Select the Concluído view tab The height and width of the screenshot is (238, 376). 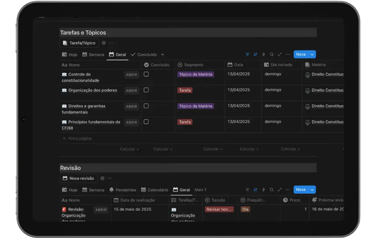coord(144,55)
